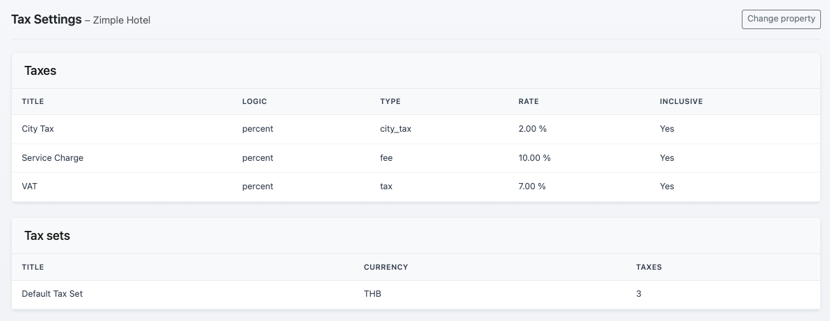Click the LOGIC column header
Viewport: 830px width, 321px height.
[x=254, y=102]
